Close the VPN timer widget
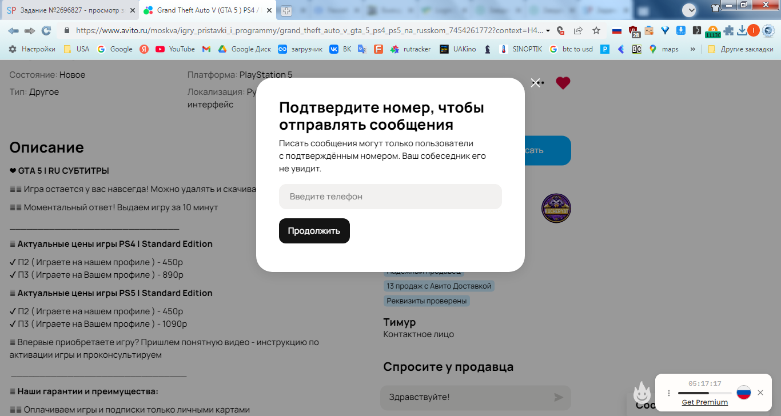 point(760,393)
